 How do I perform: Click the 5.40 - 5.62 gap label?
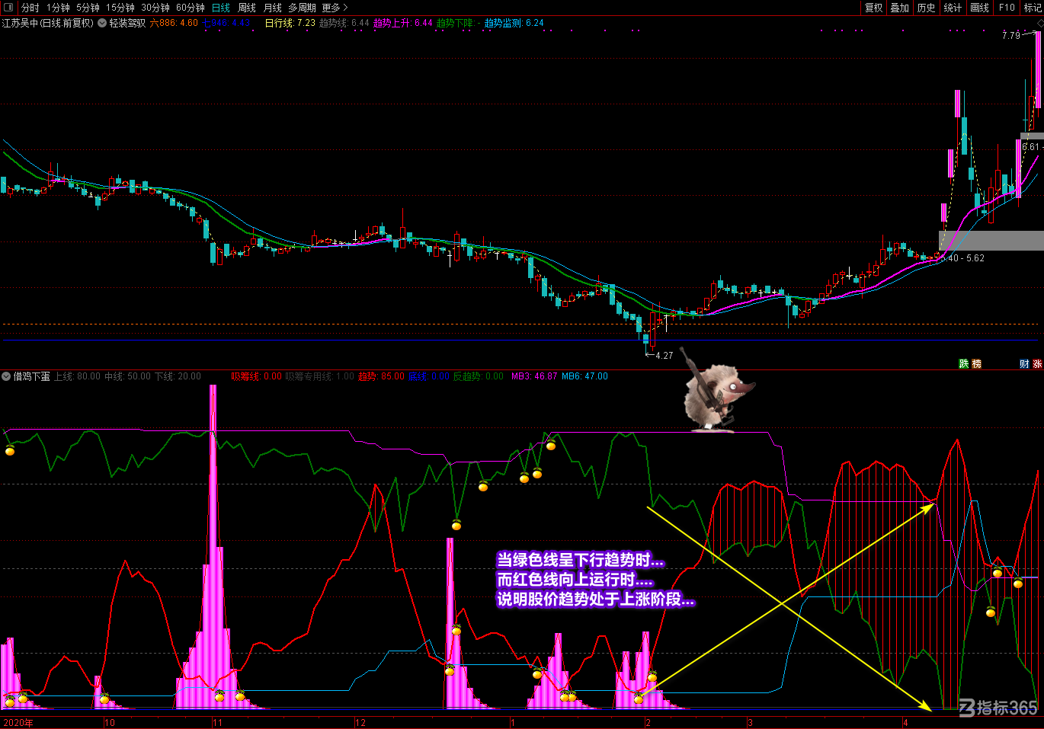point(962,258)
